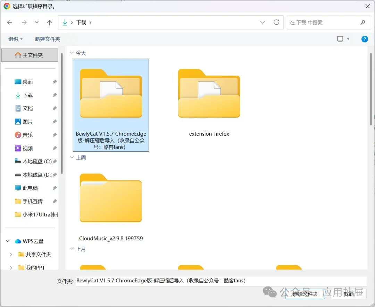Open 小米17Ultra folder in sidebar
Image resolution: width=375 pixels, height=307 pixels.
coord(36,214)
